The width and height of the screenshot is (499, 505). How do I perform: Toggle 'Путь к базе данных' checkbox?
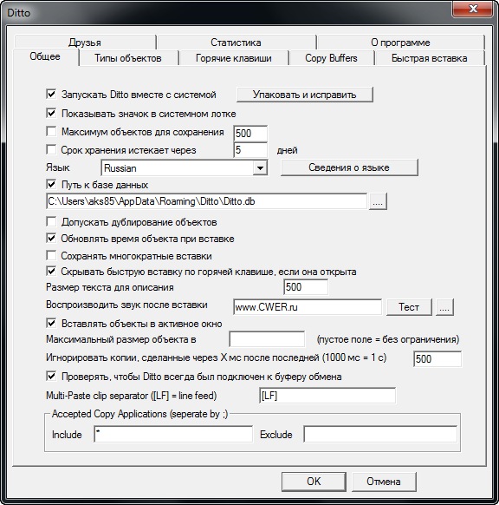[x=51, y=185]
